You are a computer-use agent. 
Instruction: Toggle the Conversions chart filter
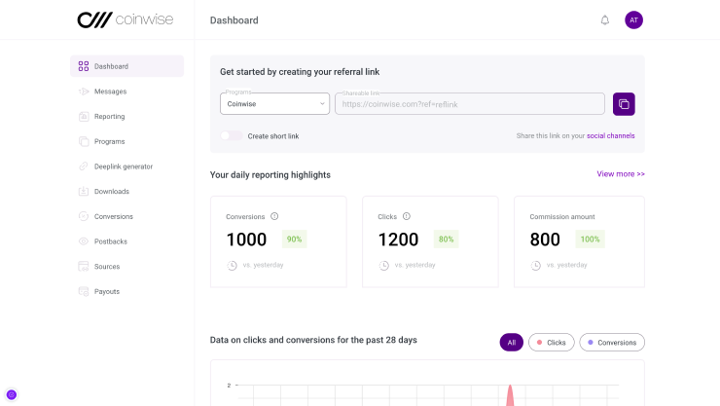pyautogui.click(x=612, y=343)
